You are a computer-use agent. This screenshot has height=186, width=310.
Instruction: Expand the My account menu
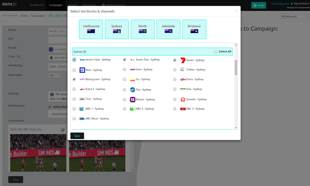pyautogui.click(x=300, y=4)
